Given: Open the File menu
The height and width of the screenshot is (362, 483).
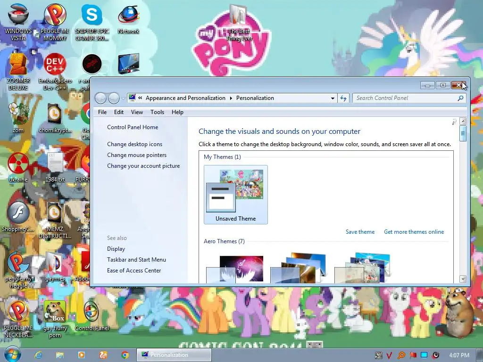Looking at the screenshot, I should click(102, 112).
